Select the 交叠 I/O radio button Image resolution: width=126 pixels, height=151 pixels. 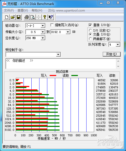tap(90, 34)
